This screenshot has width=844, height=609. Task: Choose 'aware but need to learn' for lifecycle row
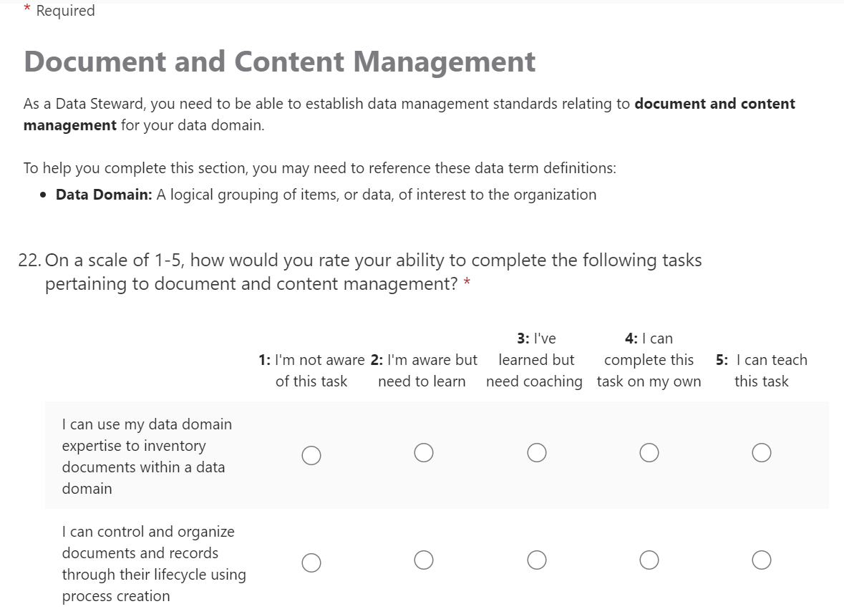424,560
